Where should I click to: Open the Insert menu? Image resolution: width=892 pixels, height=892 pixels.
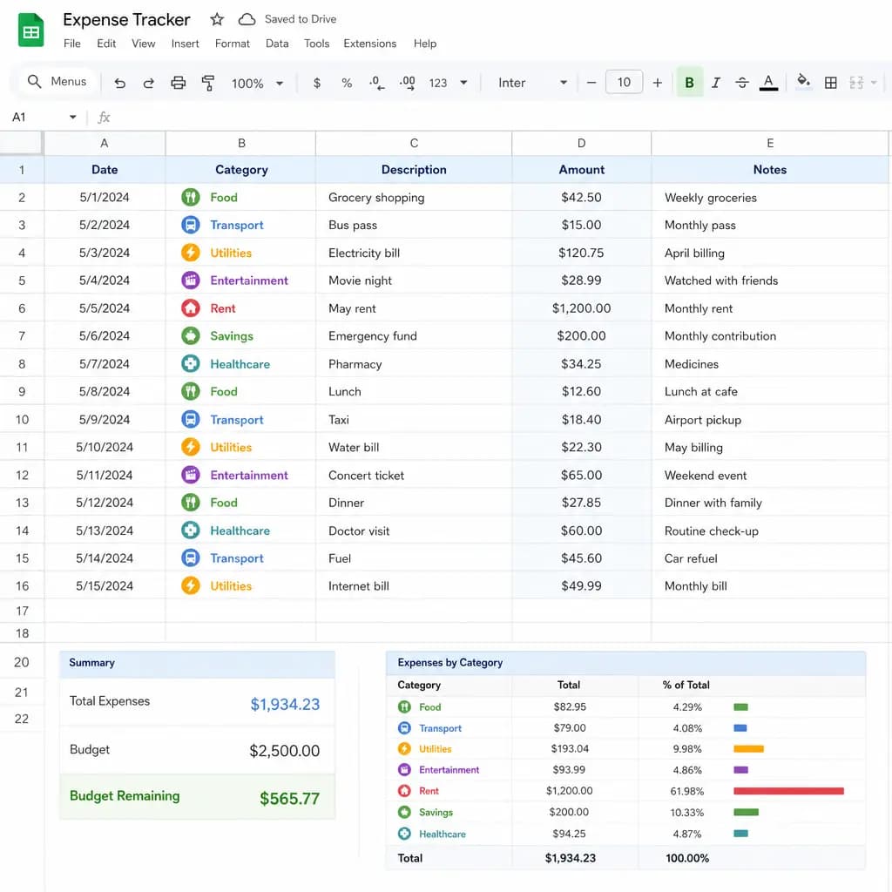[x=185, y=44]
